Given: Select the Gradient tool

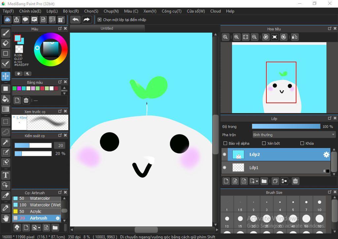Looking at the screenshot, I should 6,109.
